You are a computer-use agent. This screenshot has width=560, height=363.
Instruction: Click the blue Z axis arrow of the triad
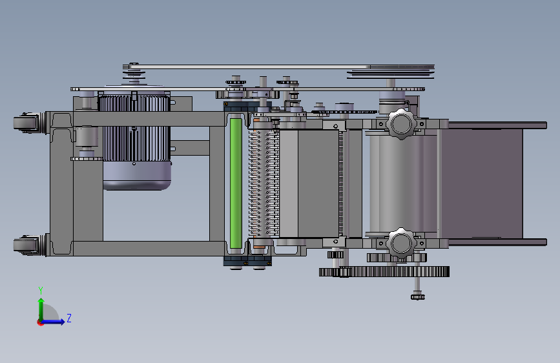click(x=54, y=322)
